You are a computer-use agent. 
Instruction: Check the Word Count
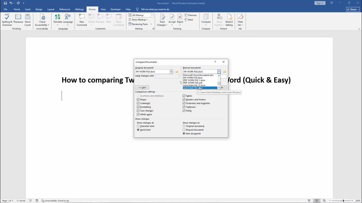(x=27, y=20)
